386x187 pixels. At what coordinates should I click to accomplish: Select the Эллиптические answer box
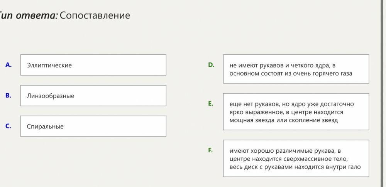click(93, 65)
